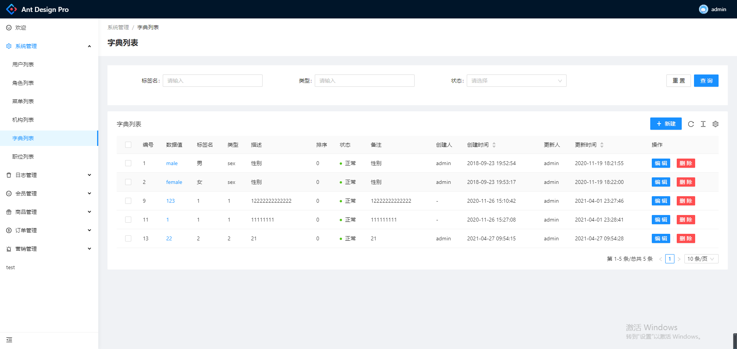This screenshot has height=349, width=737.
Task: Open table column settings gear
Action: coord(716,124)
